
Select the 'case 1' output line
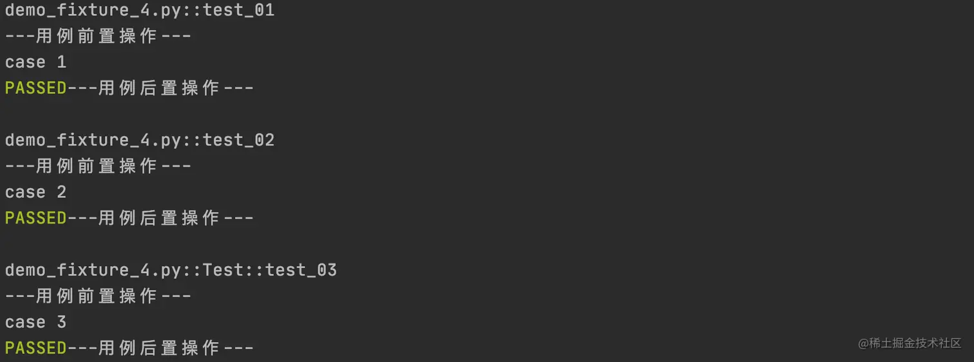pos(35,62)
